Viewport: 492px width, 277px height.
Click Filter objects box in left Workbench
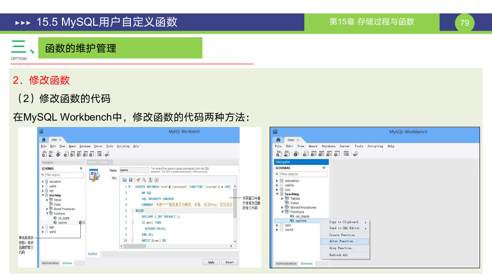(x=64, y=175)
